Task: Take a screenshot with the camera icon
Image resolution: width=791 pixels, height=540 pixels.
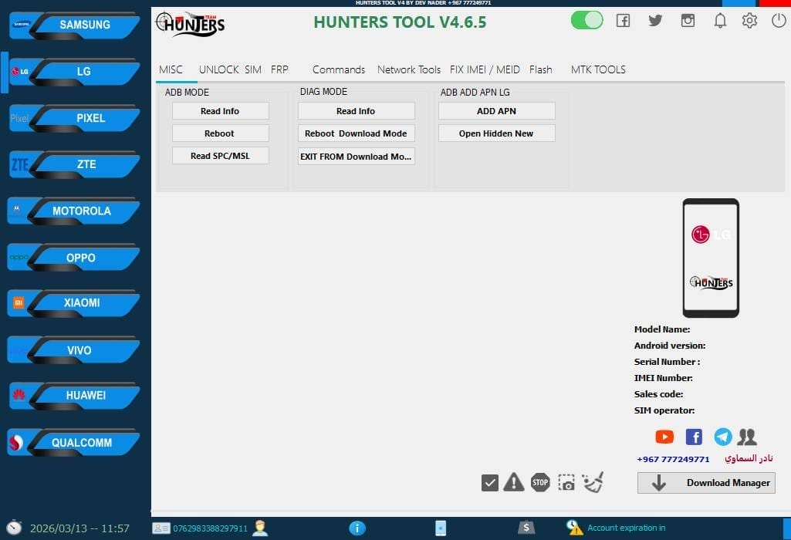Action: coord(566,482)
